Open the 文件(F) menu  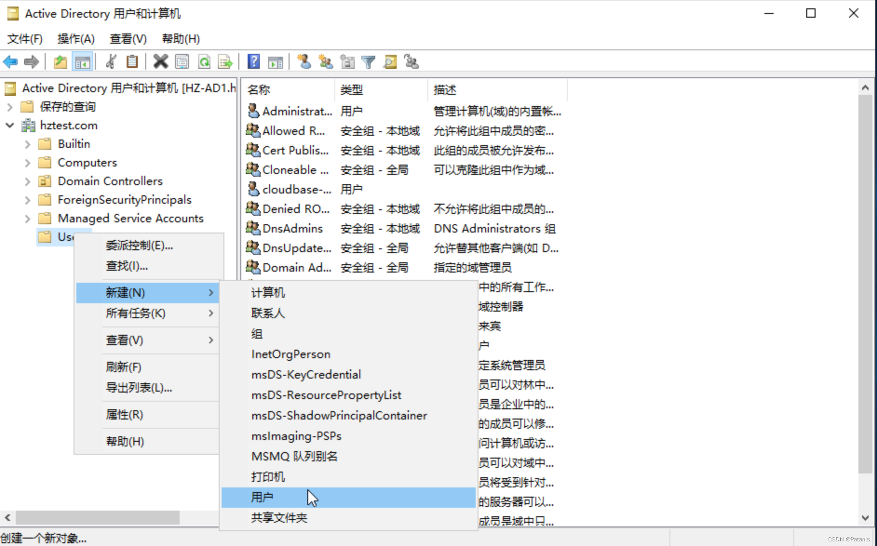point(25,39)
